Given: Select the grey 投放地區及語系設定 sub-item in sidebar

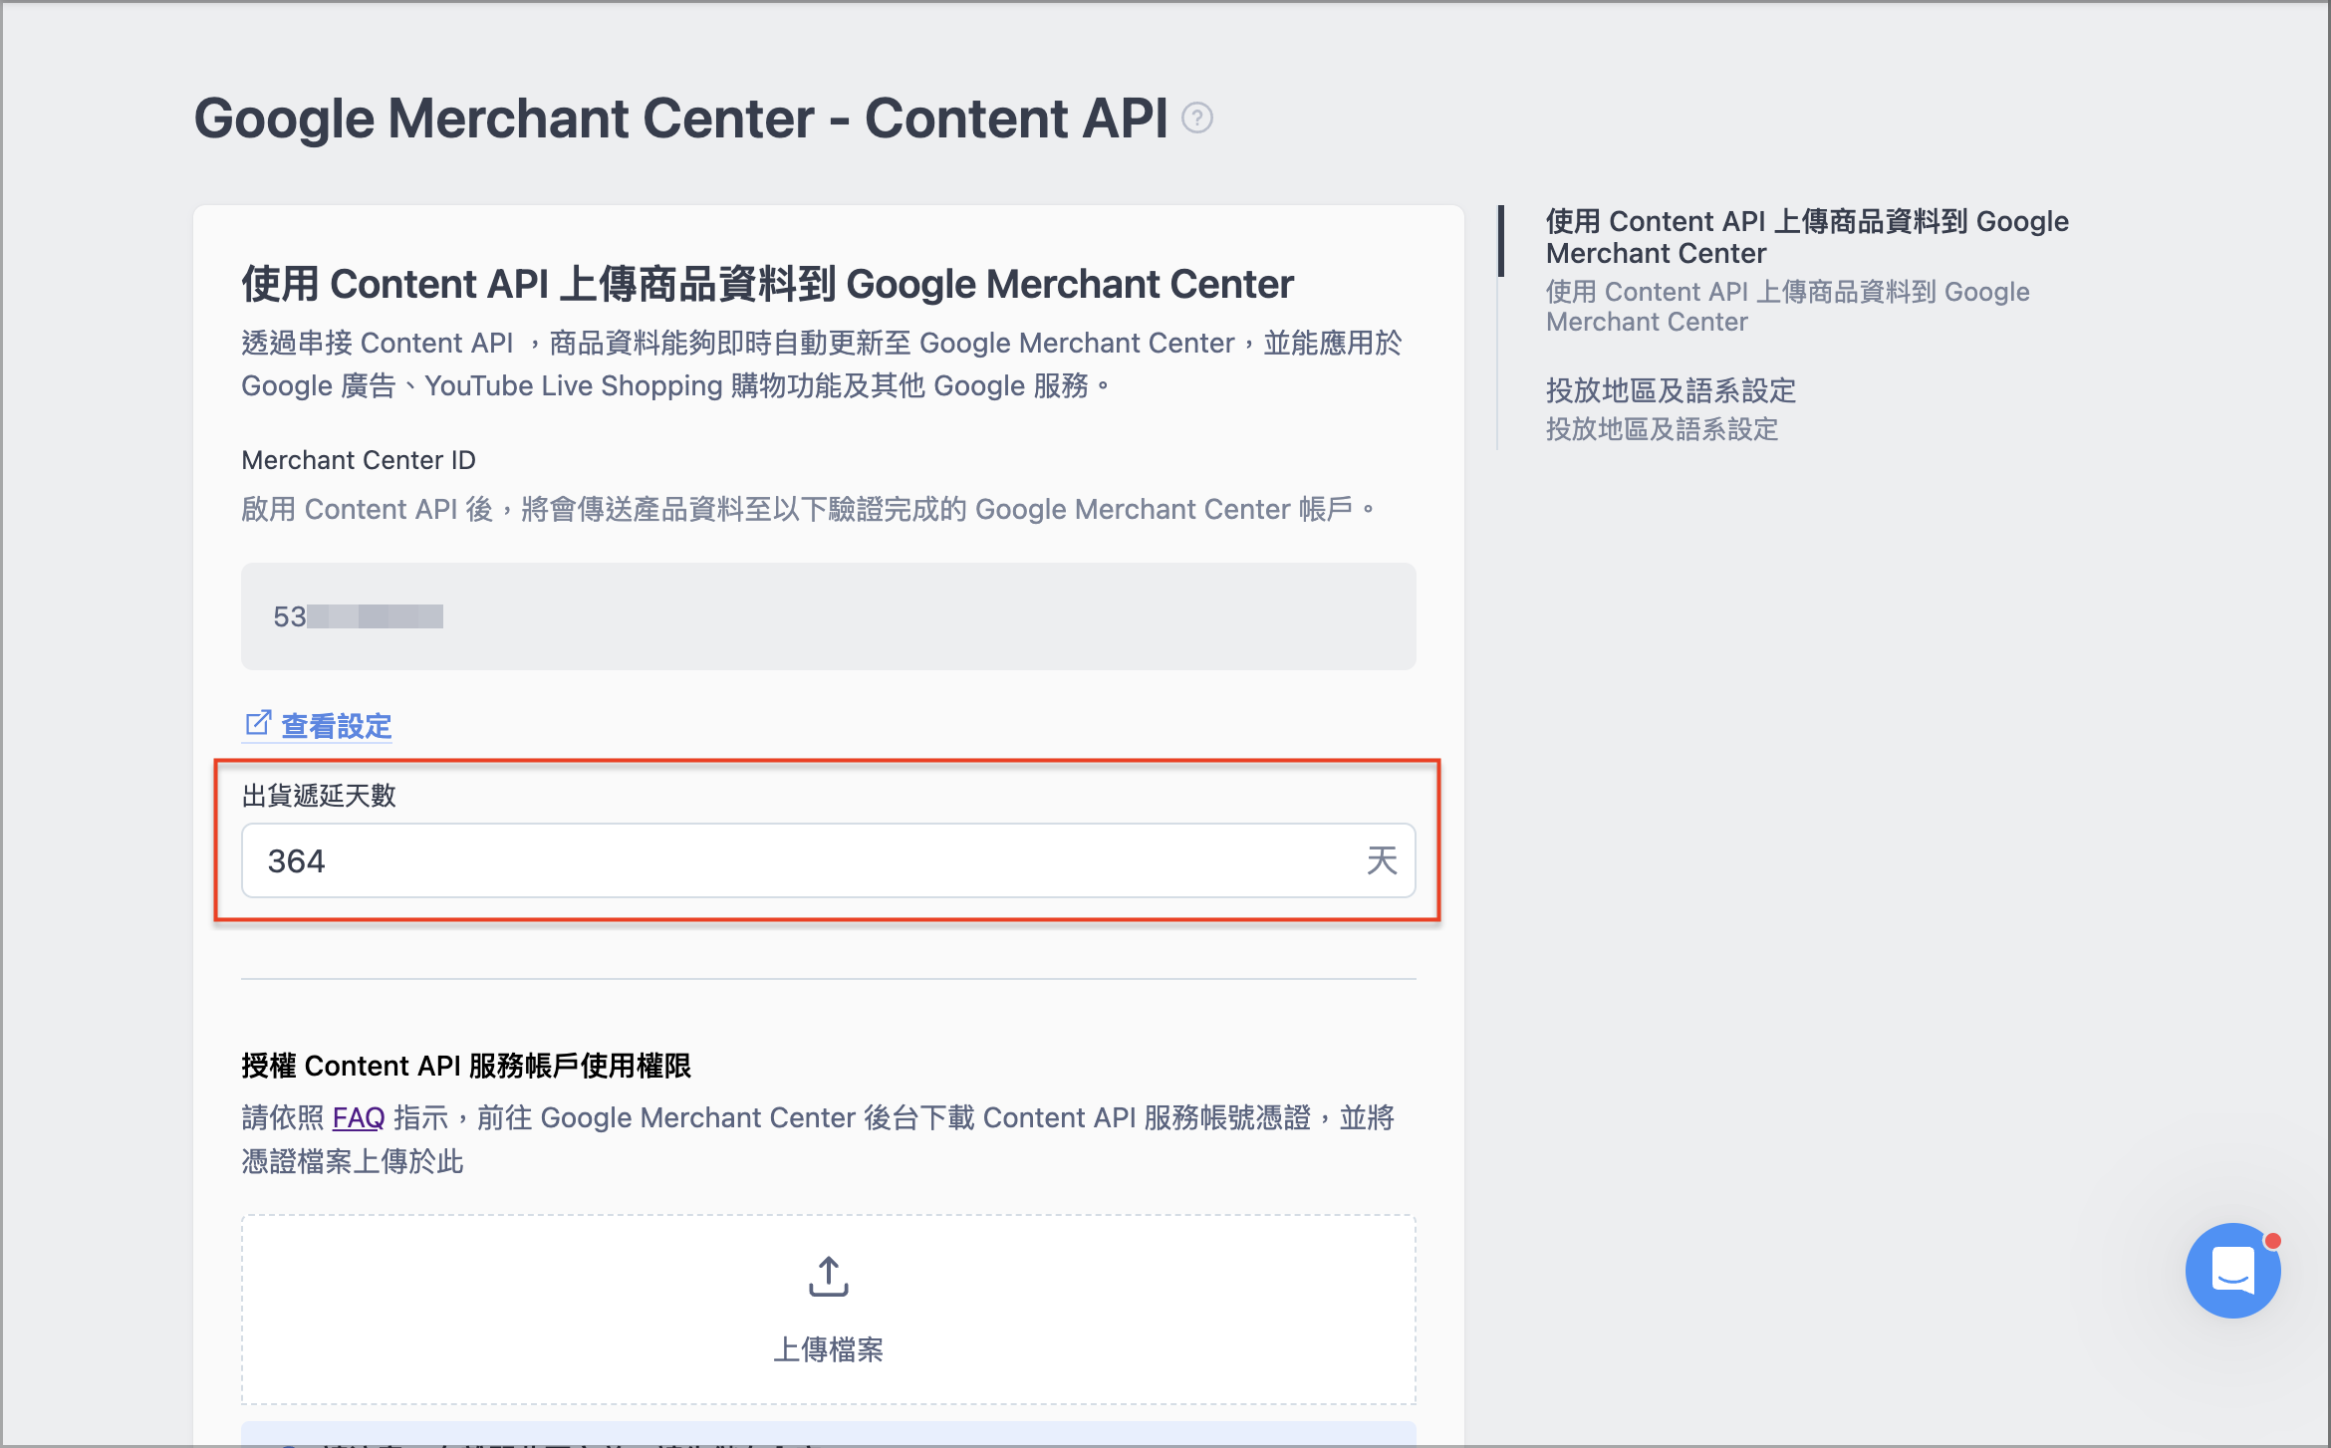Looking at the screenshot, I should click(x=1662, y=429).
